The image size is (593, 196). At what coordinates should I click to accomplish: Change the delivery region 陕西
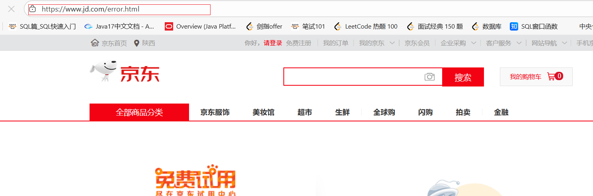[x=148, y=43]
